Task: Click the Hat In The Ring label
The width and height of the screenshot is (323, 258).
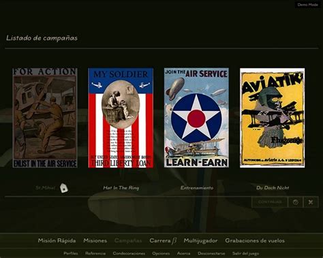Action: tap(121, 188)
